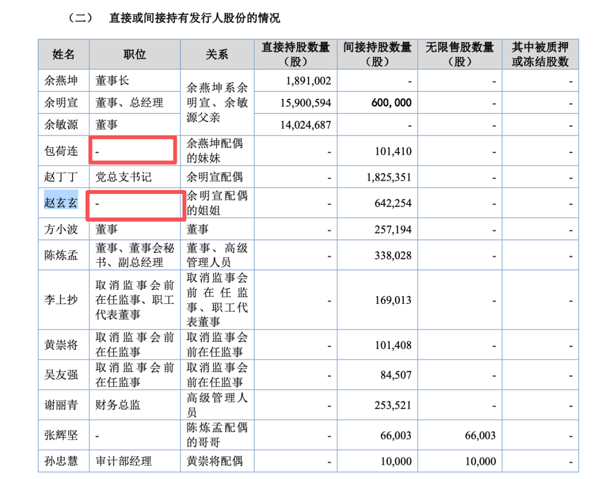Click the 其中被质押或冻结股数 header
The image size is (594, 479).
(x=540, y=54)
